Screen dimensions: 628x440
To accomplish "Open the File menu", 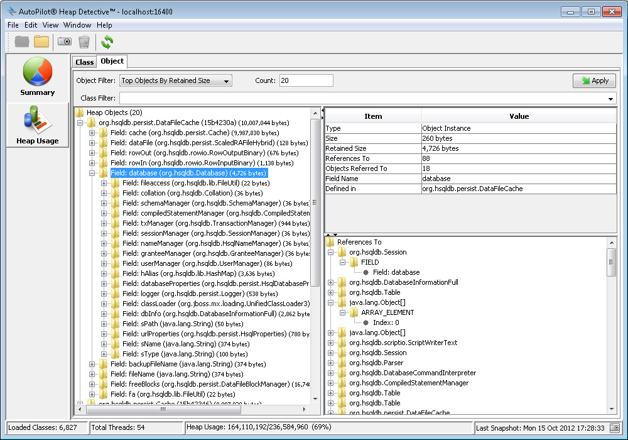I will pos(13,25).
